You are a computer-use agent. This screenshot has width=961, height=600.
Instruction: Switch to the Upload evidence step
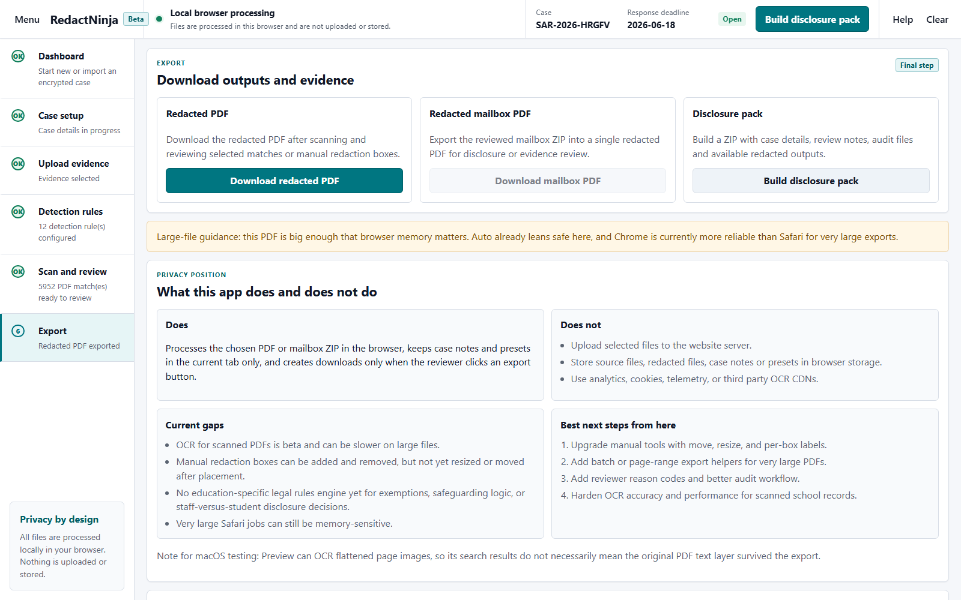(x=67, y=170)
